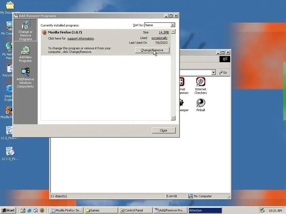Open Add New Programs in sidebar
Viewport: 286px width, 214px height.
pyautogui.click(x=25, y=54)
